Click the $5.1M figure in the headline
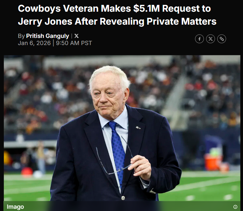Image resolution: width=243 pixels, height=211 pixels. pyautogui.click(x=146, y=8)
